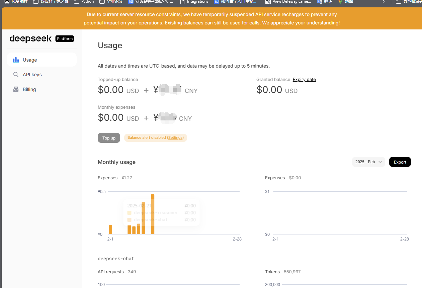The image size is (422, 288).
Task: Click the Monthly expenses label
Action: pos(116,107)
